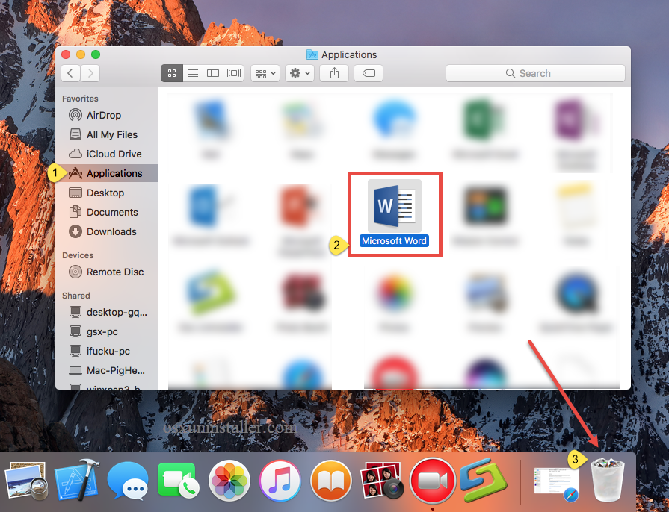The height and width of the screenshot is (512, 669).
Task: Open the Share menu in the toolbar
Action: click(x=333, y=72)
